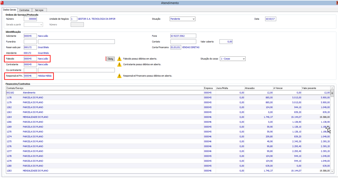
Task: Switch to the Contratos tab
Action: 24,10
